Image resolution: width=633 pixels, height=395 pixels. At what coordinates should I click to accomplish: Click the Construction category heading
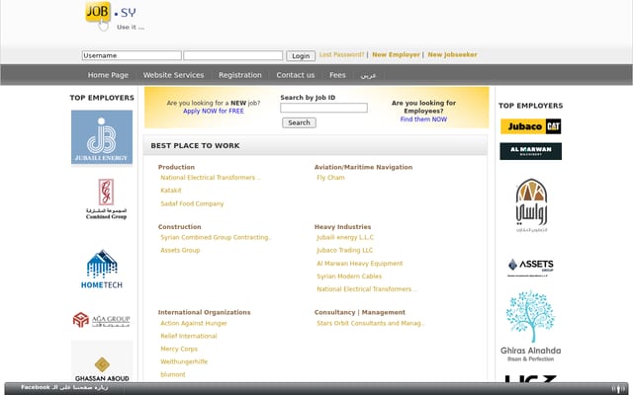[x=180, y=227]
